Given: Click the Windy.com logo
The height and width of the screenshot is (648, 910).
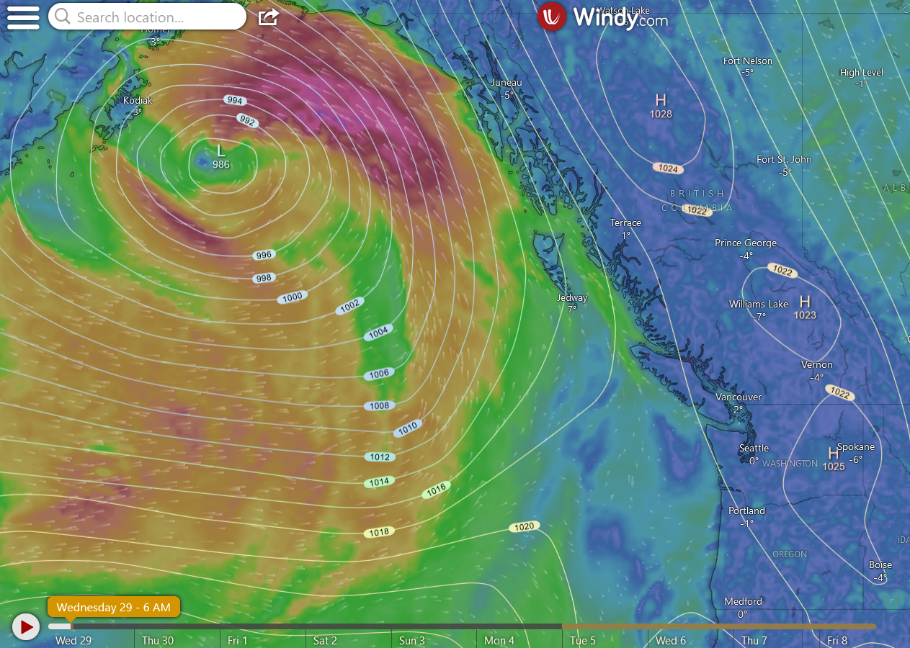Looking at the screenshot, I should [x=602, y=17].
